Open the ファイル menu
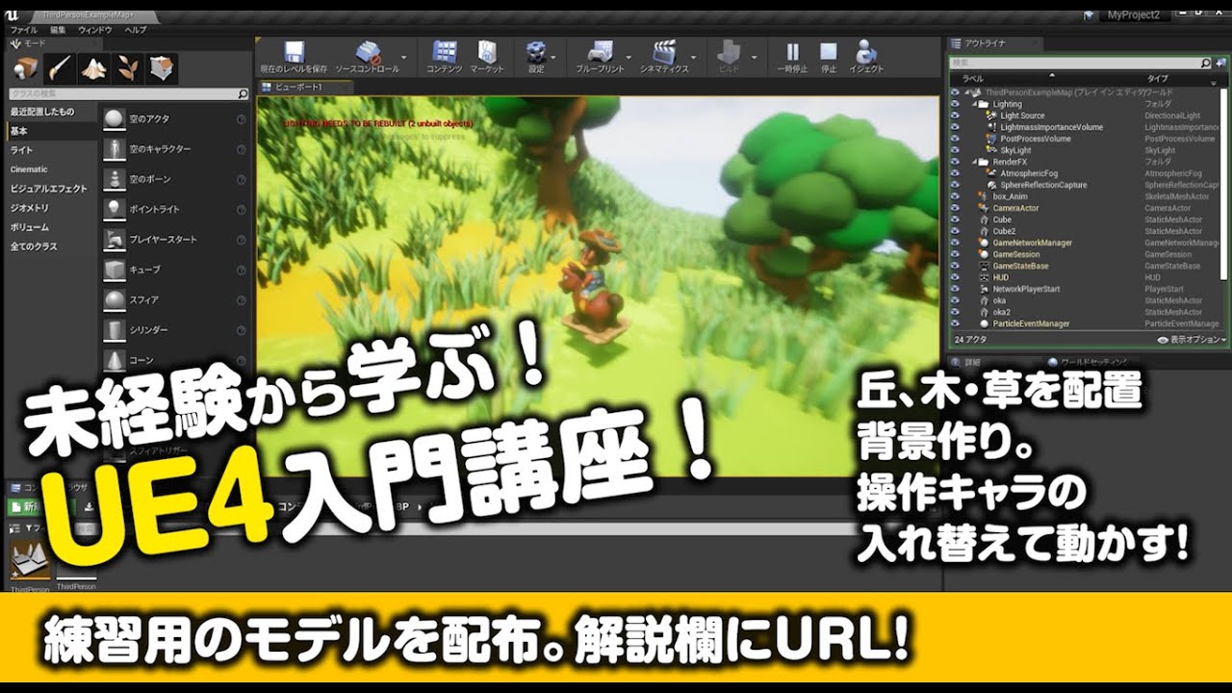Screen dimensions: 1232x693 [22, 31]
